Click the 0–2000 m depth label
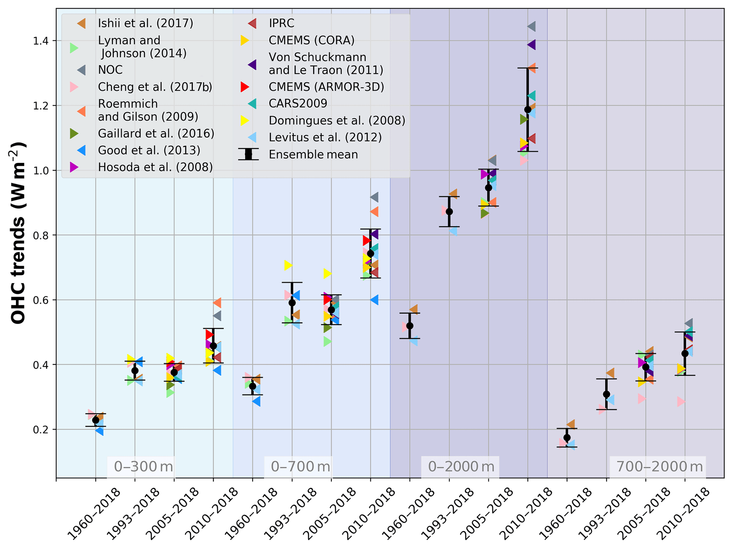Image resolution: width=733 pixels, height=549 pixels. [461, 466]
